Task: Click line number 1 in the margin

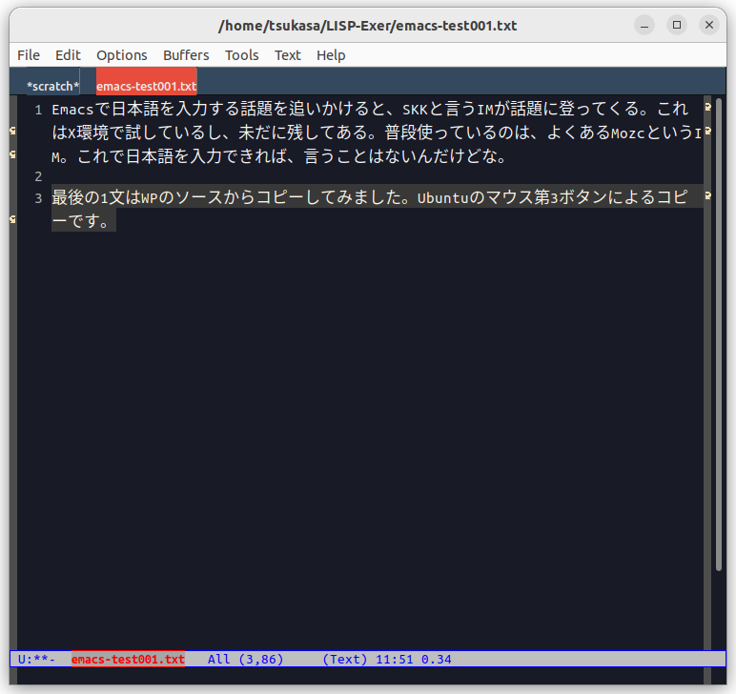Action: (38, 111)
